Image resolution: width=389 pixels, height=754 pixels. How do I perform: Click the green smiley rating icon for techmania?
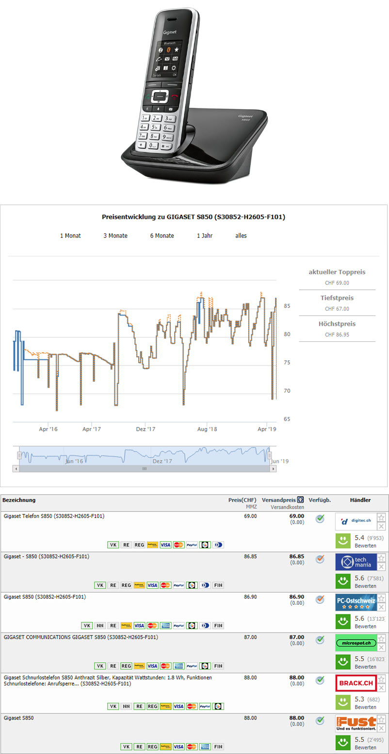(343, 581)
